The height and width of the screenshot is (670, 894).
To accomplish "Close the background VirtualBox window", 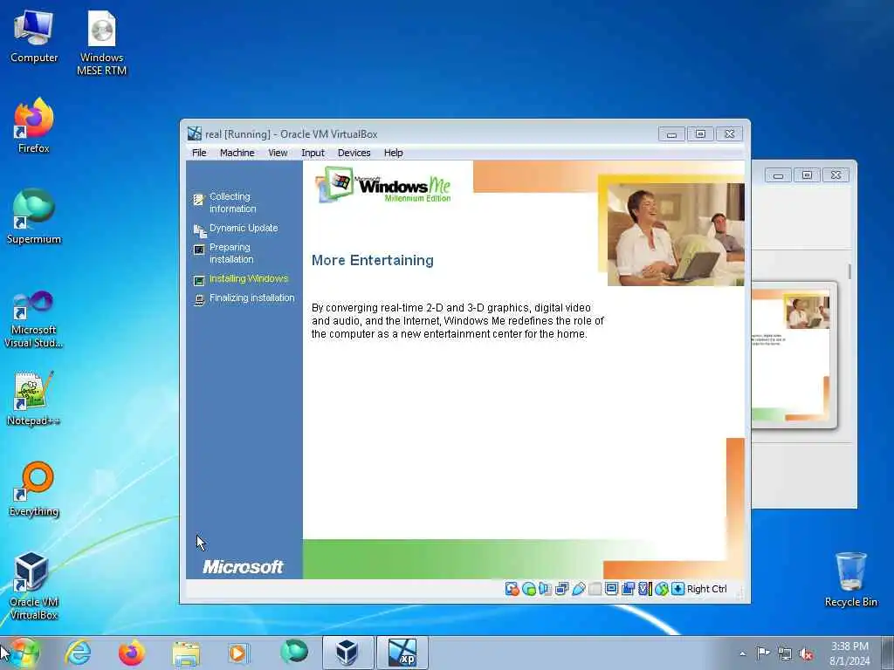I will tap(836, 174).
